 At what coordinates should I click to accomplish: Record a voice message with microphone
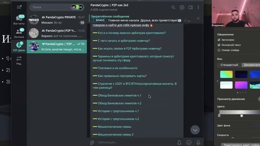(x=198, y=142)
